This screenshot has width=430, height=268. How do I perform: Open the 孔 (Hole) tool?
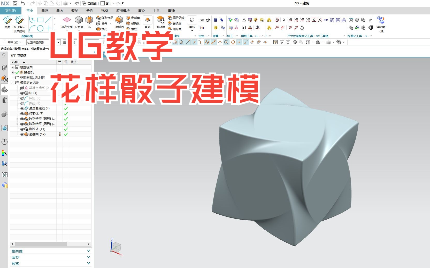pos(89,22)
